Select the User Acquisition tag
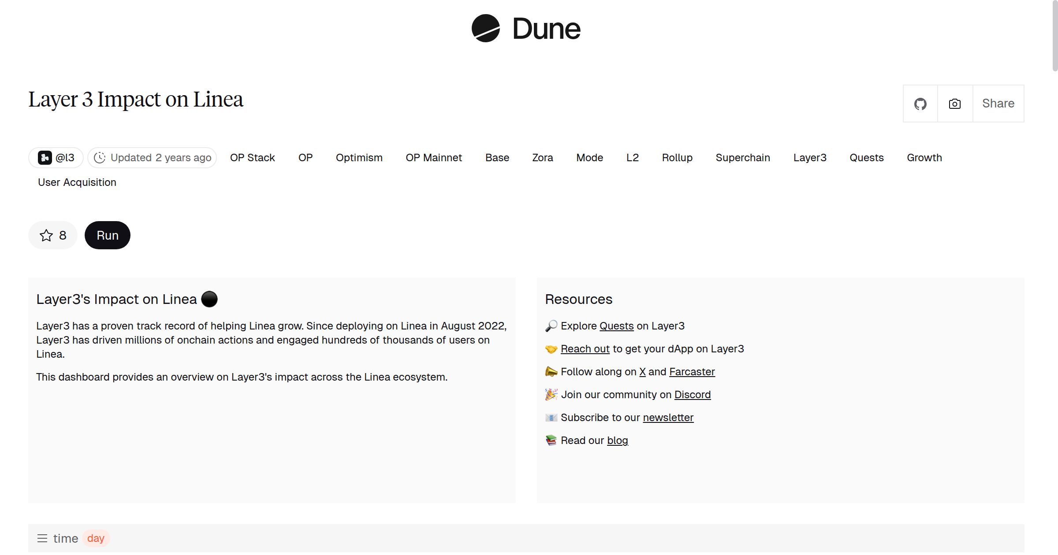Image resolution: width=1058 pixels, height=555 pixels. tap(77, 182)
